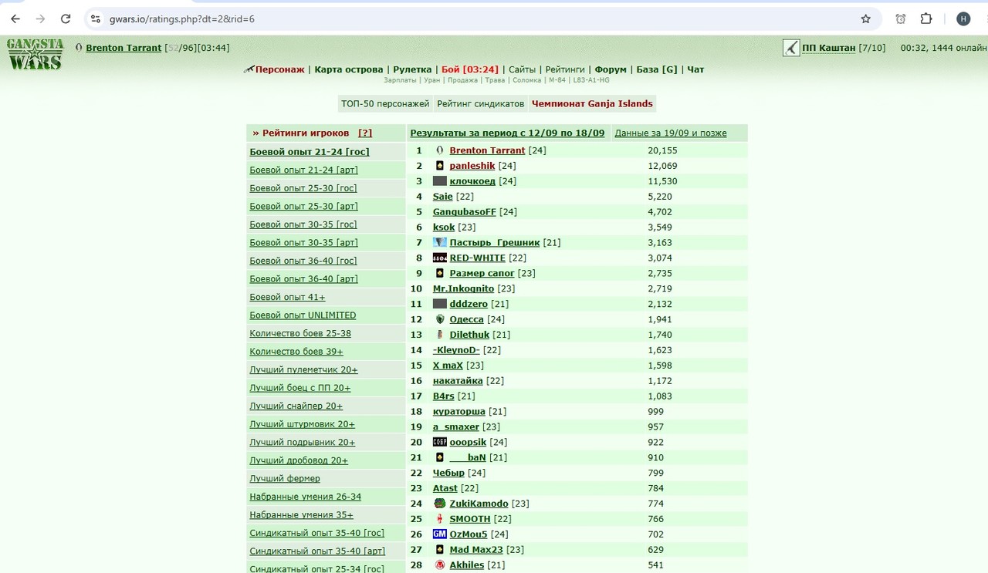Click the syndicate icon beside OzMou5

pyautogui.click(x=440, y=534)
